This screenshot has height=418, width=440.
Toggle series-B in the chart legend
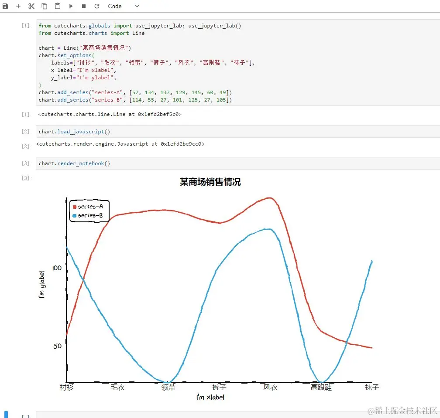click(88, 215)
